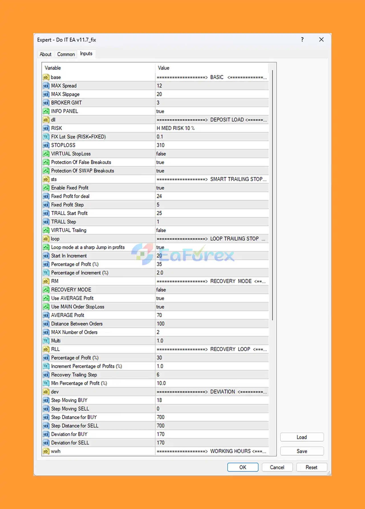Confirm settings with the OK button
Image resolution: width=365 pixels, height=509 pixels.
click(243, 467)
